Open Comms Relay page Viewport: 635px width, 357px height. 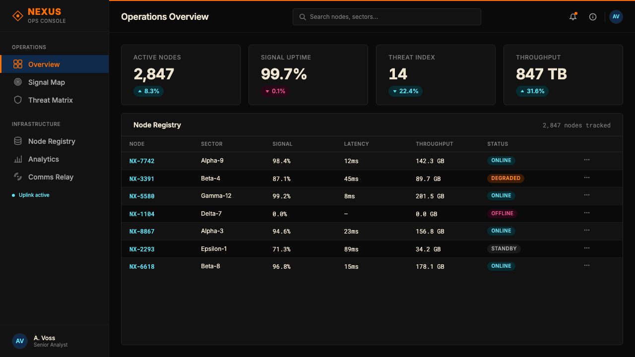pyautogui.click(x=55, y=177)
